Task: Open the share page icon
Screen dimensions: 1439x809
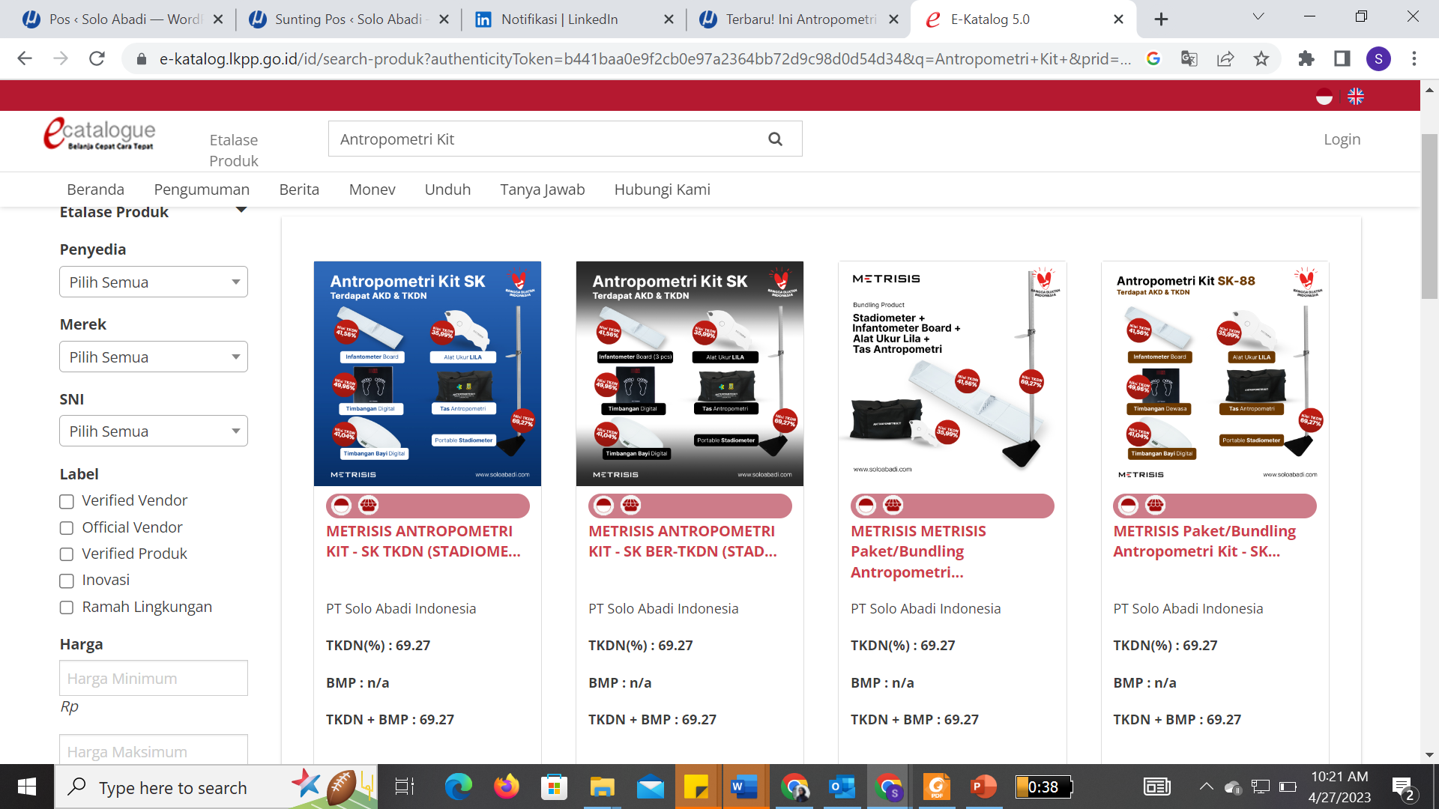Action: click(1225, 58)
